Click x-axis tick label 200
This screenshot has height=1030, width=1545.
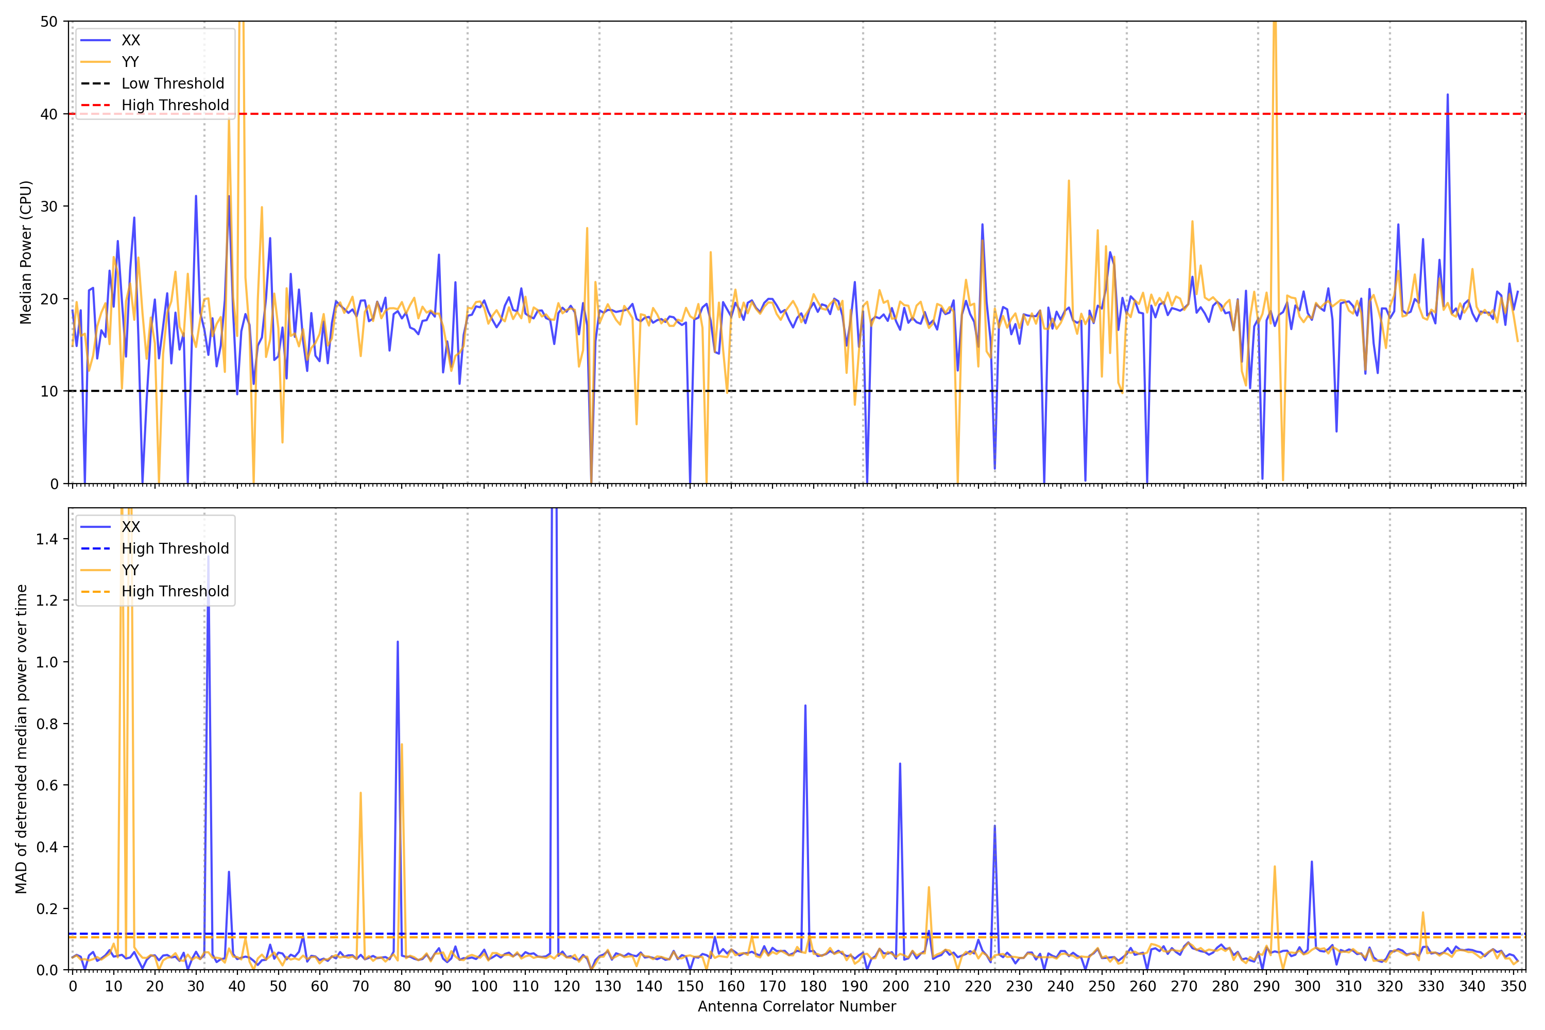896,987
